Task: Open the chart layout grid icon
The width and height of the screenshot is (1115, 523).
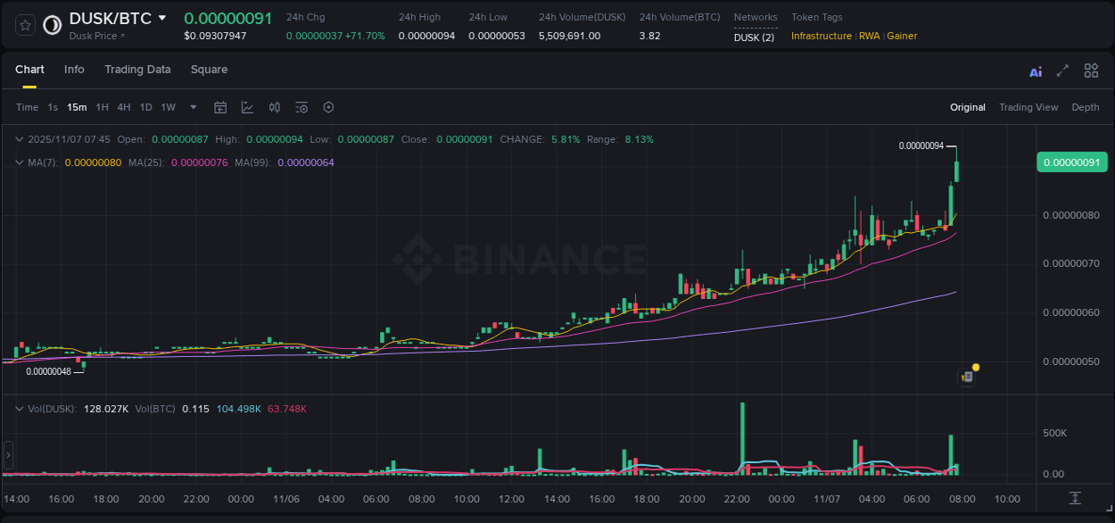Action: (1090, 70)
